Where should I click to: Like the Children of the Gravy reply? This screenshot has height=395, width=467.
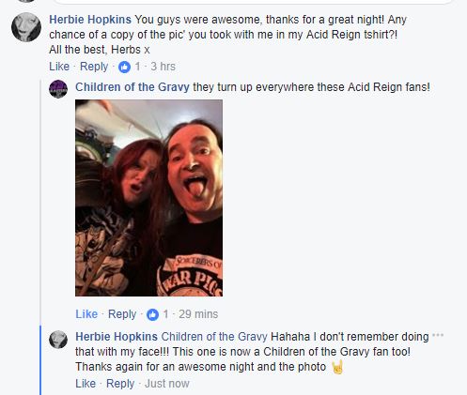point(86,314)
